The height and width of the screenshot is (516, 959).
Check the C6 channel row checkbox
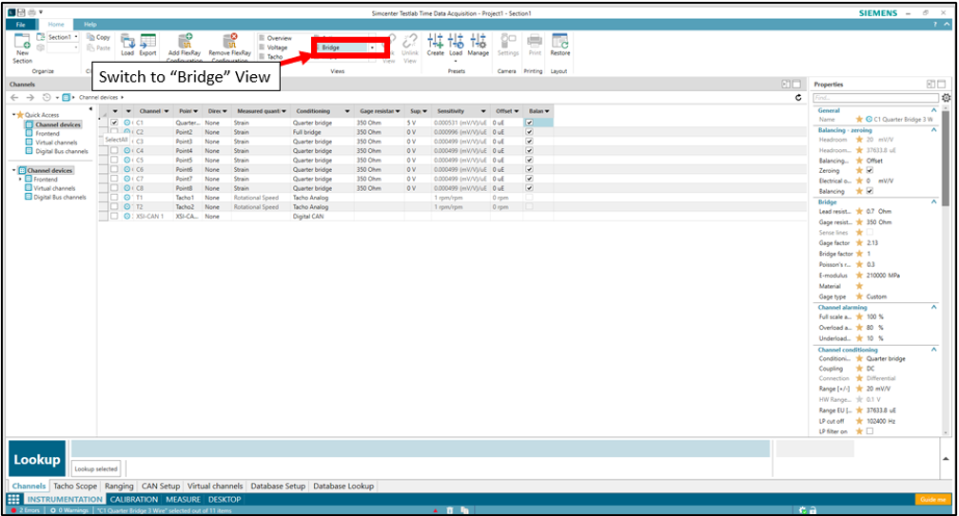[114, 170]
